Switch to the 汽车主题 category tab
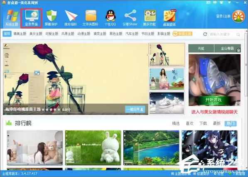 (132, 34)
